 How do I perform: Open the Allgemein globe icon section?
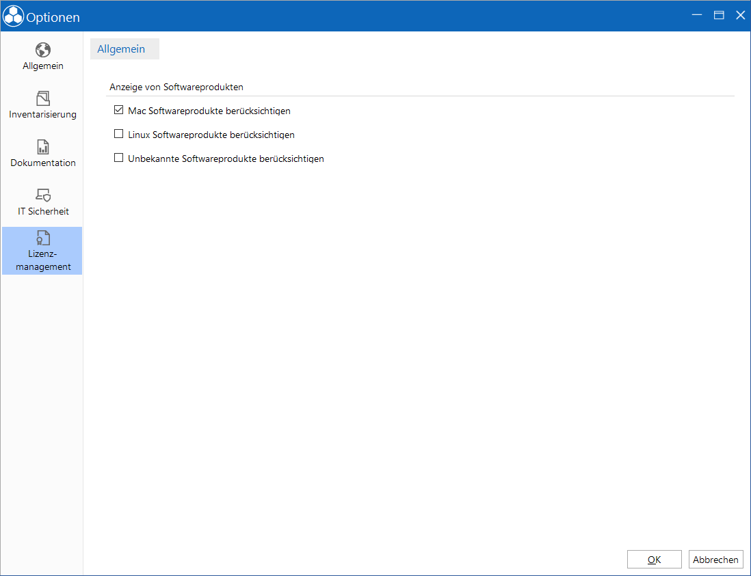click(42, 50)
